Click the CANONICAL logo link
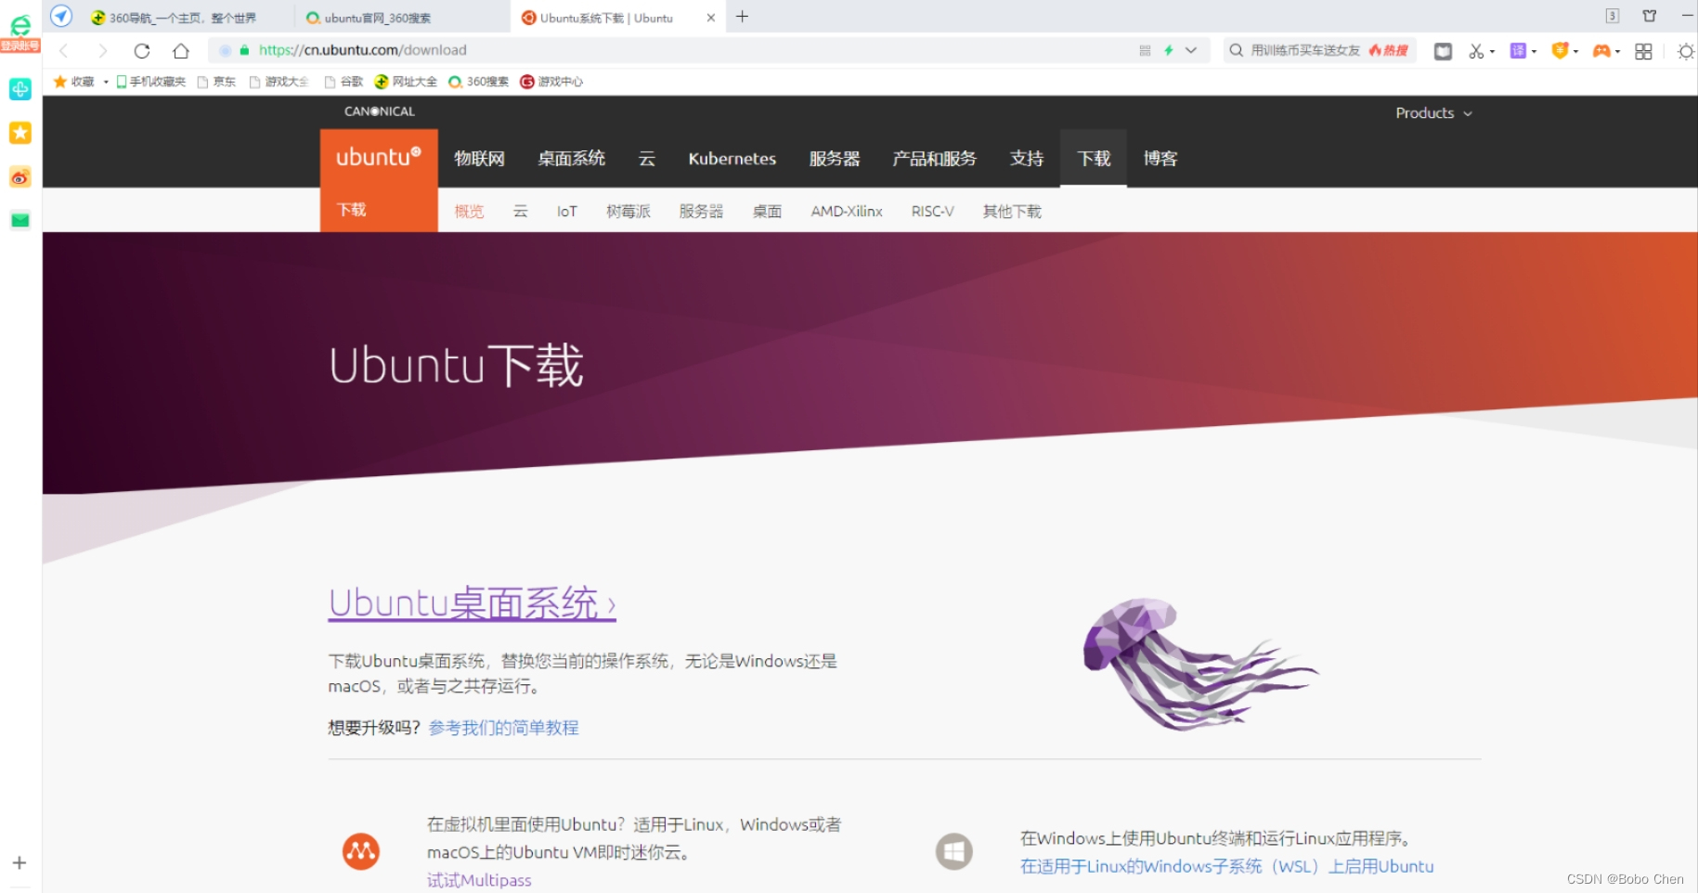The image size is (1698, 893). (380, 111)
